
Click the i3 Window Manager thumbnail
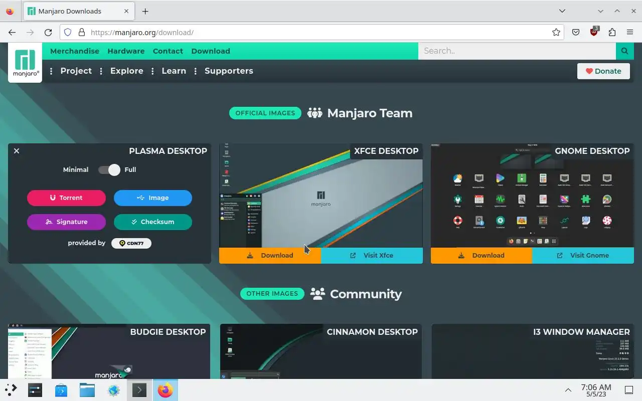[x=533, y=351]
